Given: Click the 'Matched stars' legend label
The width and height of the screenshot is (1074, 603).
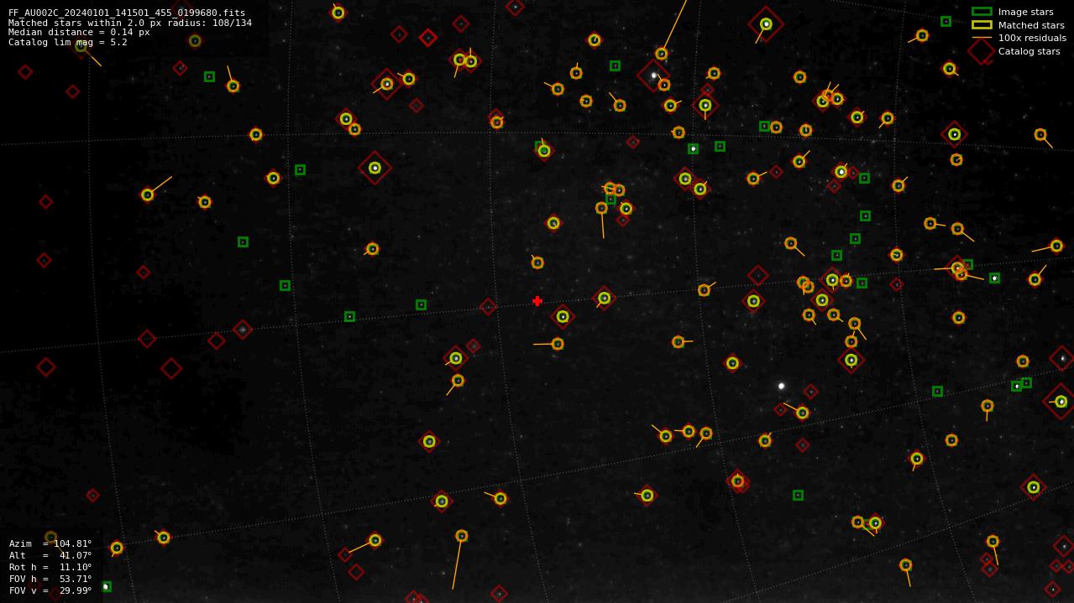Looking at the screenshot, I should [x=1031, y=25].
